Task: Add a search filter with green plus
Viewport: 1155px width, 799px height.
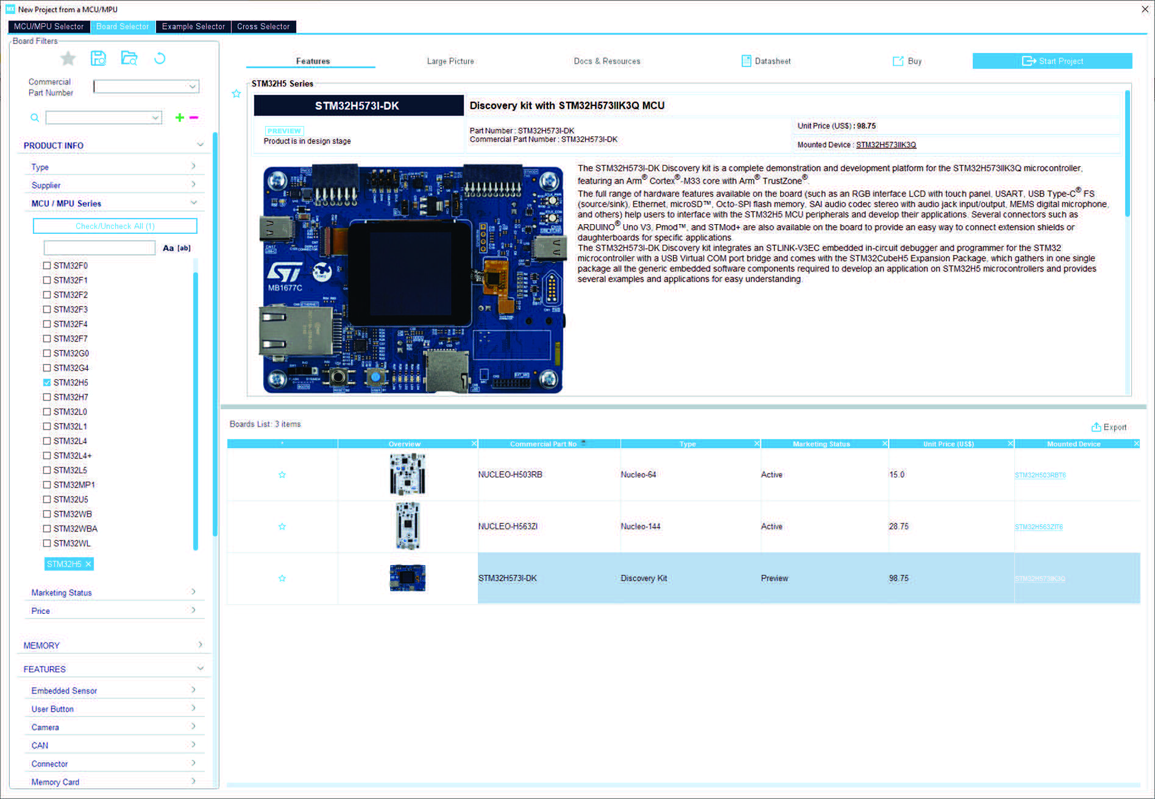Action: pos(179,118)
